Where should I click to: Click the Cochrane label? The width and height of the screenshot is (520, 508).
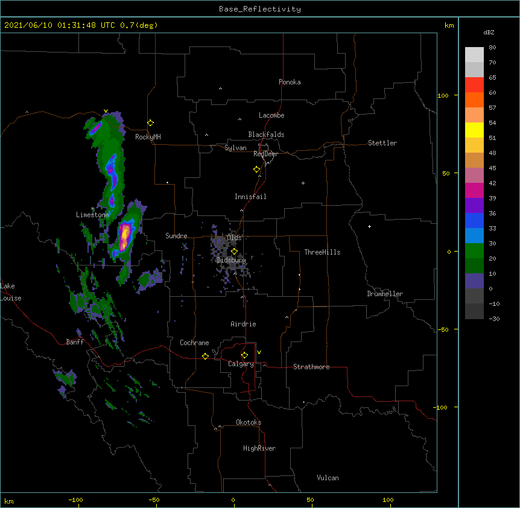(194, 343)
